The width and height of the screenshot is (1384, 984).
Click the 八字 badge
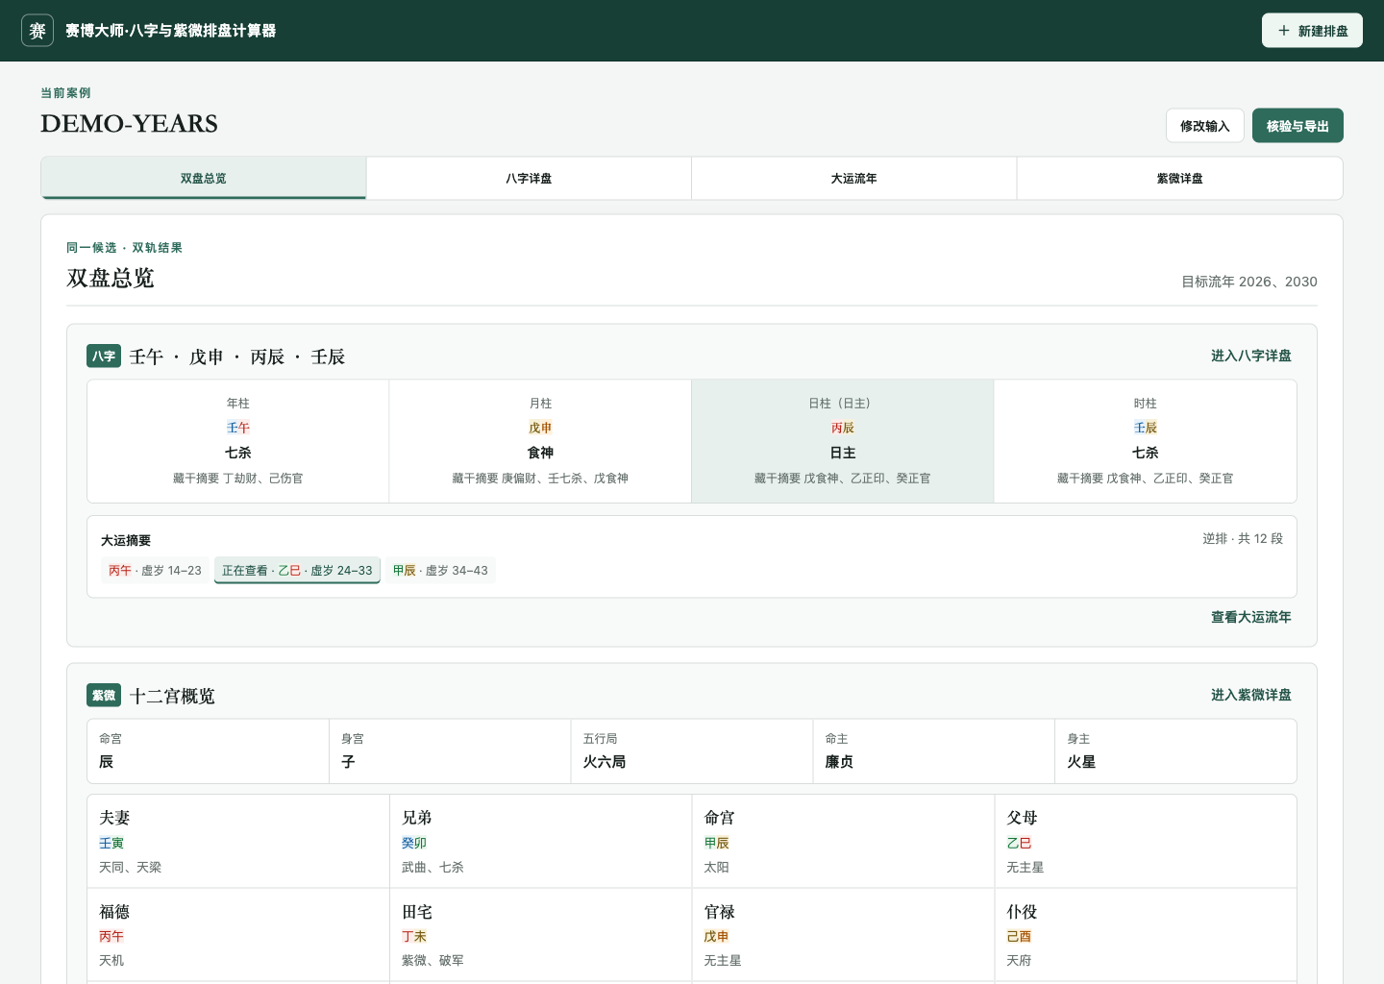(x=104, y=357)
